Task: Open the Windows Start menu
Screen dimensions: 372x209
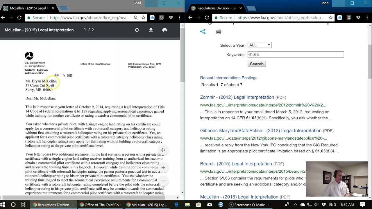Action: [x=3, y=205]
